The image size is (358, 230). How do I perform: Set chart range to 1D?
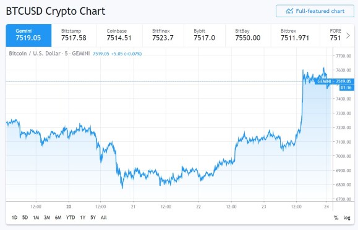[14, 218]
